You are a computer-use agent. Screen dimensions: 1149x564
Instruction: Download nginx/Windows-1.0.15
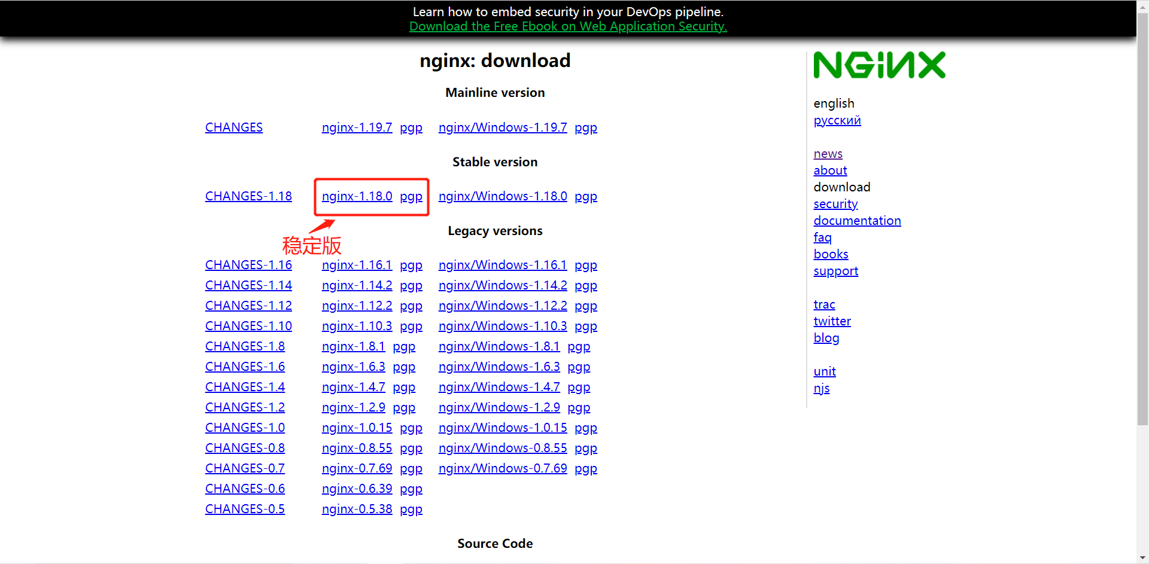click(503, 428)
